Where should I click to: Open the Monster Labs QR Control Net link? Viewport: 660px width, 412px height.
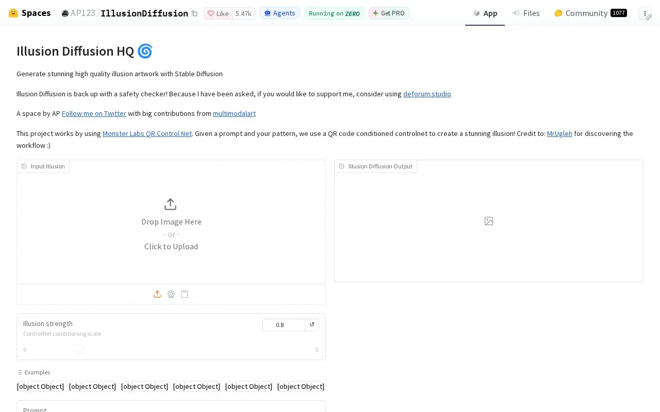(x=147, y=133)
